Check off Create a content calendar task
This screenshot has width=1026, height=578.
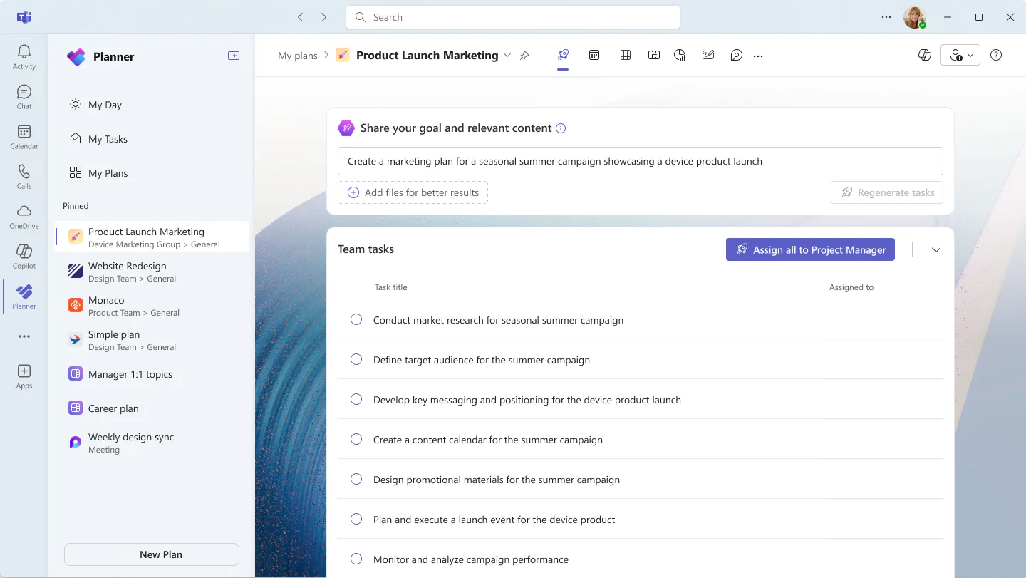356,439
